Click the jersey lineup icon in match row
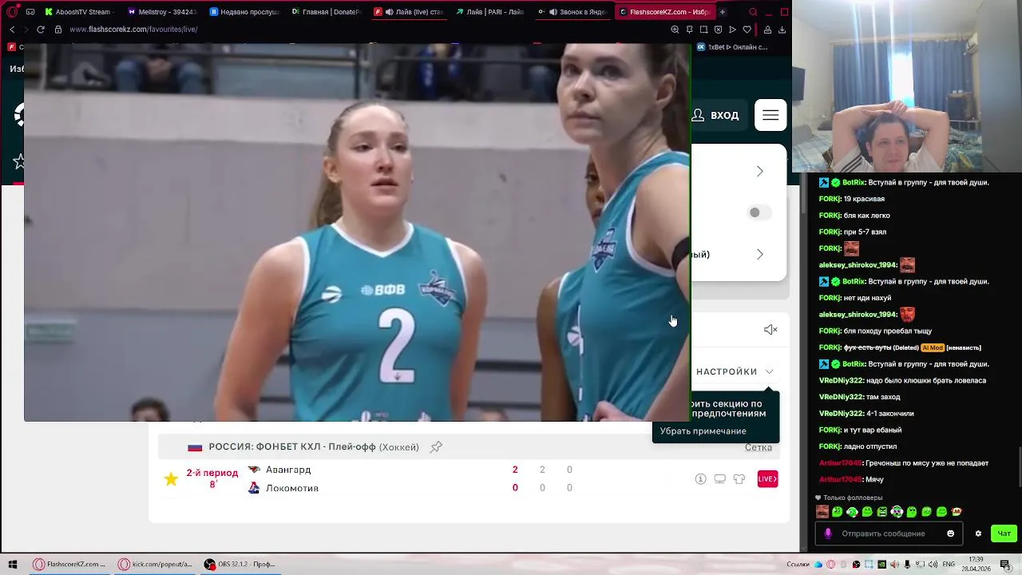The image size is (1022, 575). 739,479
